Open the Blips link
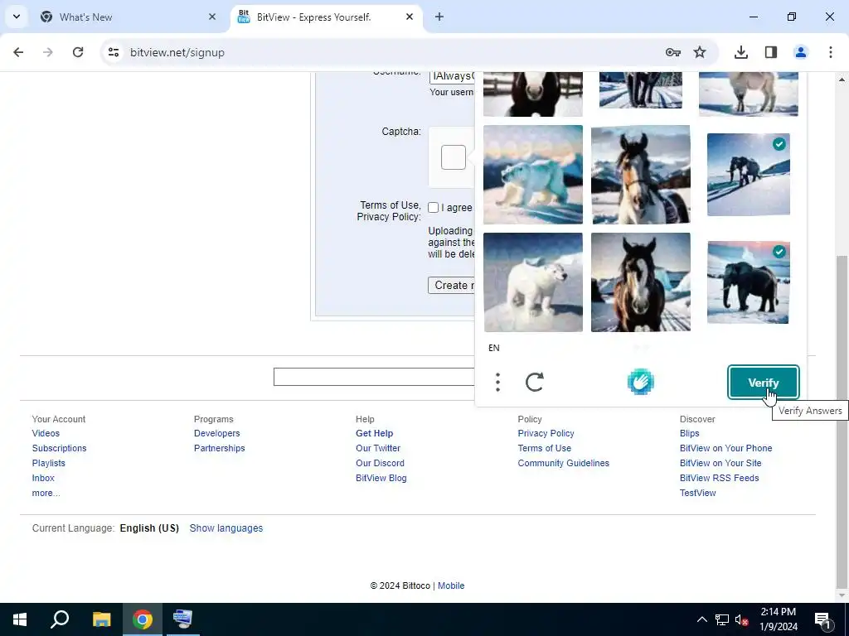This screenshot has height=636, width=849. [689, 433]
